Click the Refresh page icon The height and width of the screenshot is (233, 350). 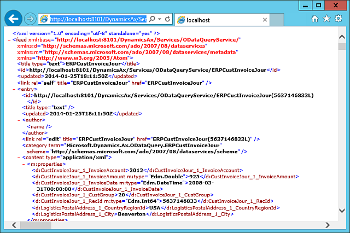[167, 19]
